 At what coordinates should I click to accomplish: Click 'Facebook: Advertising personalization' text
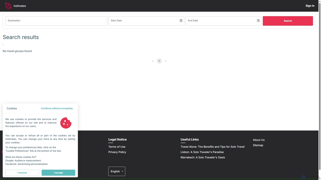[27, 164]
